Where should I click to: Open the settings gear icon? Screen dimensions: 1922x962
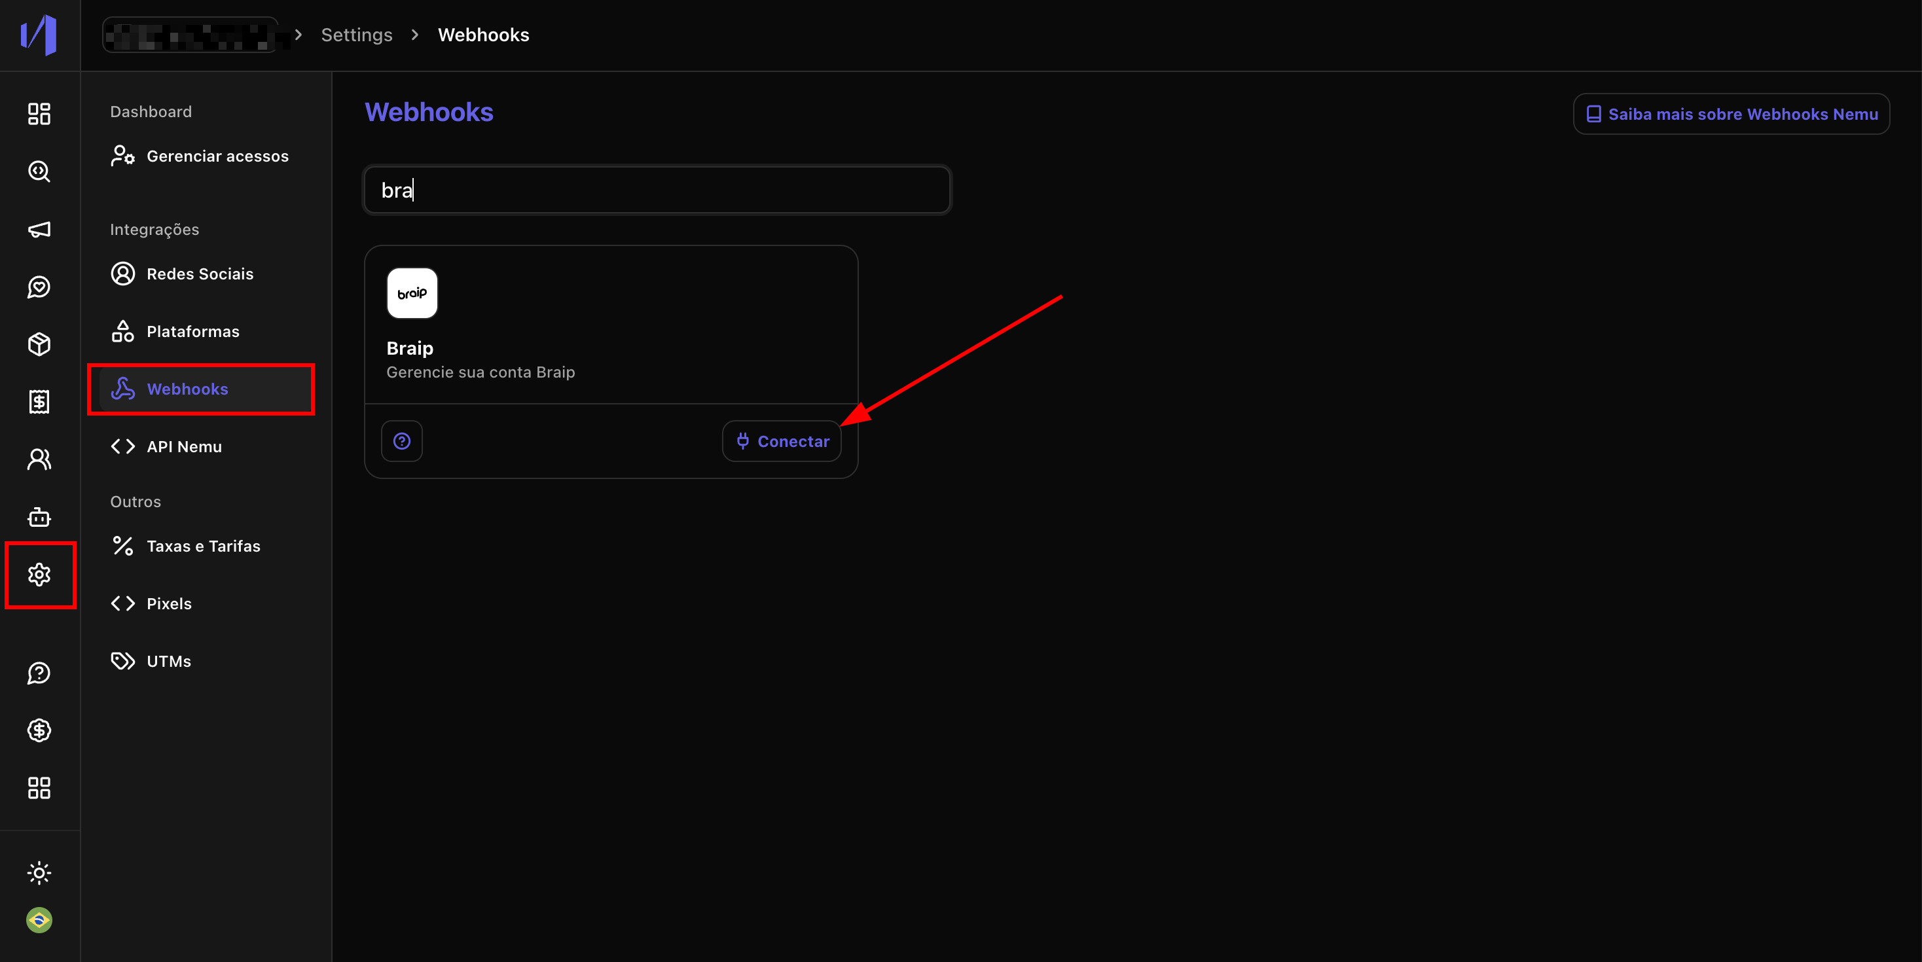click(39, 574)
